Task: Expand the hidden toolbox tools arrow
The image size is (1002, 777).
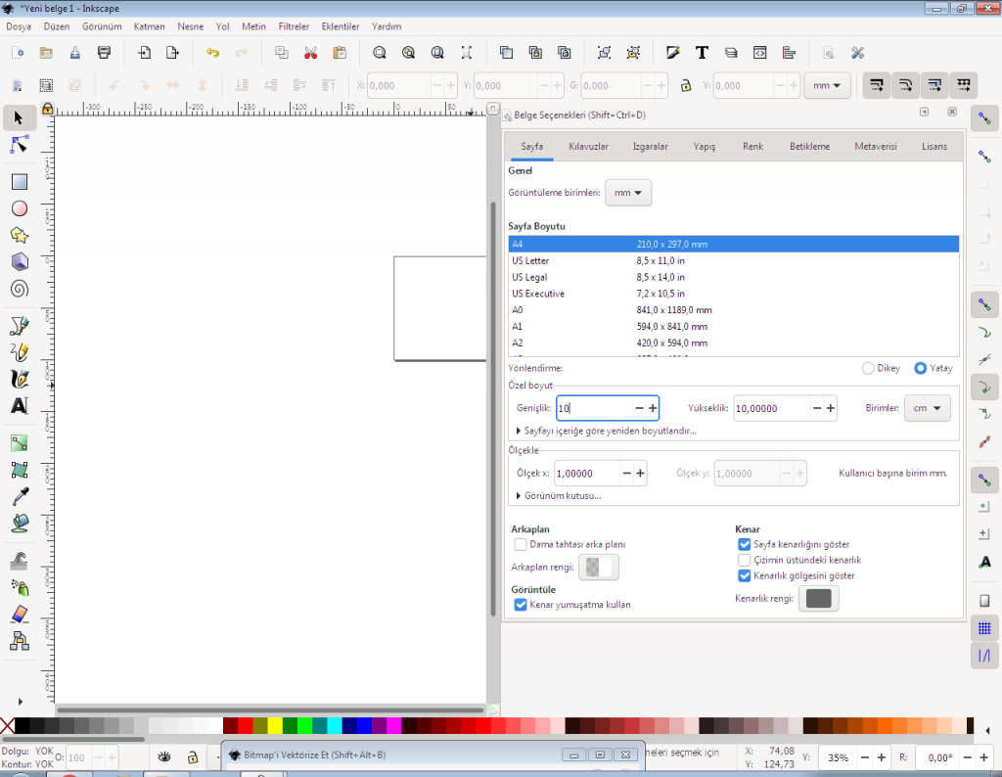Action: 20,702
